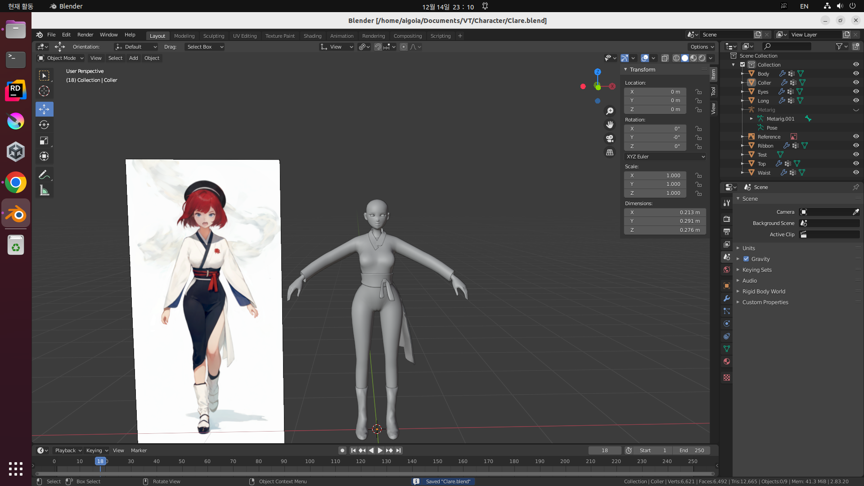Expand the Audio panel
Viewport: 864px width, 486px height.
pyautogui.click(x=749, y=280)
